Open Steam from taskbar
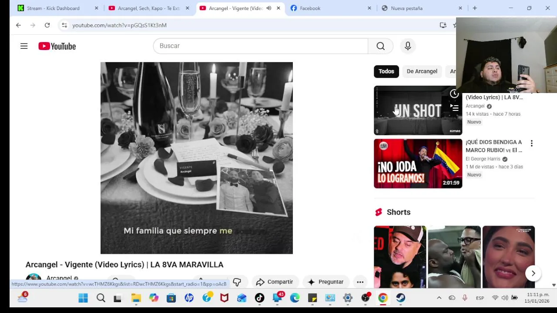The image size is (557, 313). tap(400, 298)
